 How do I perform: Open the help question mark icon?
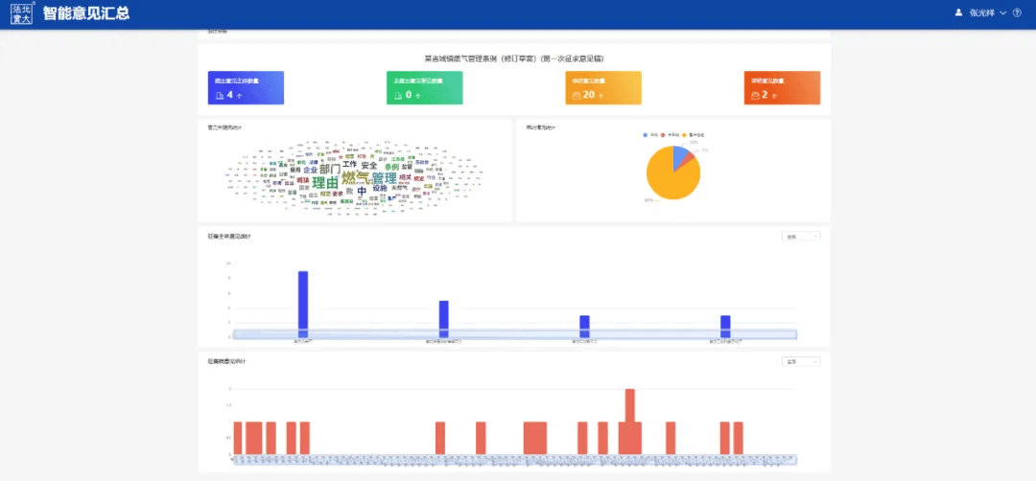tap(1017, 13)
